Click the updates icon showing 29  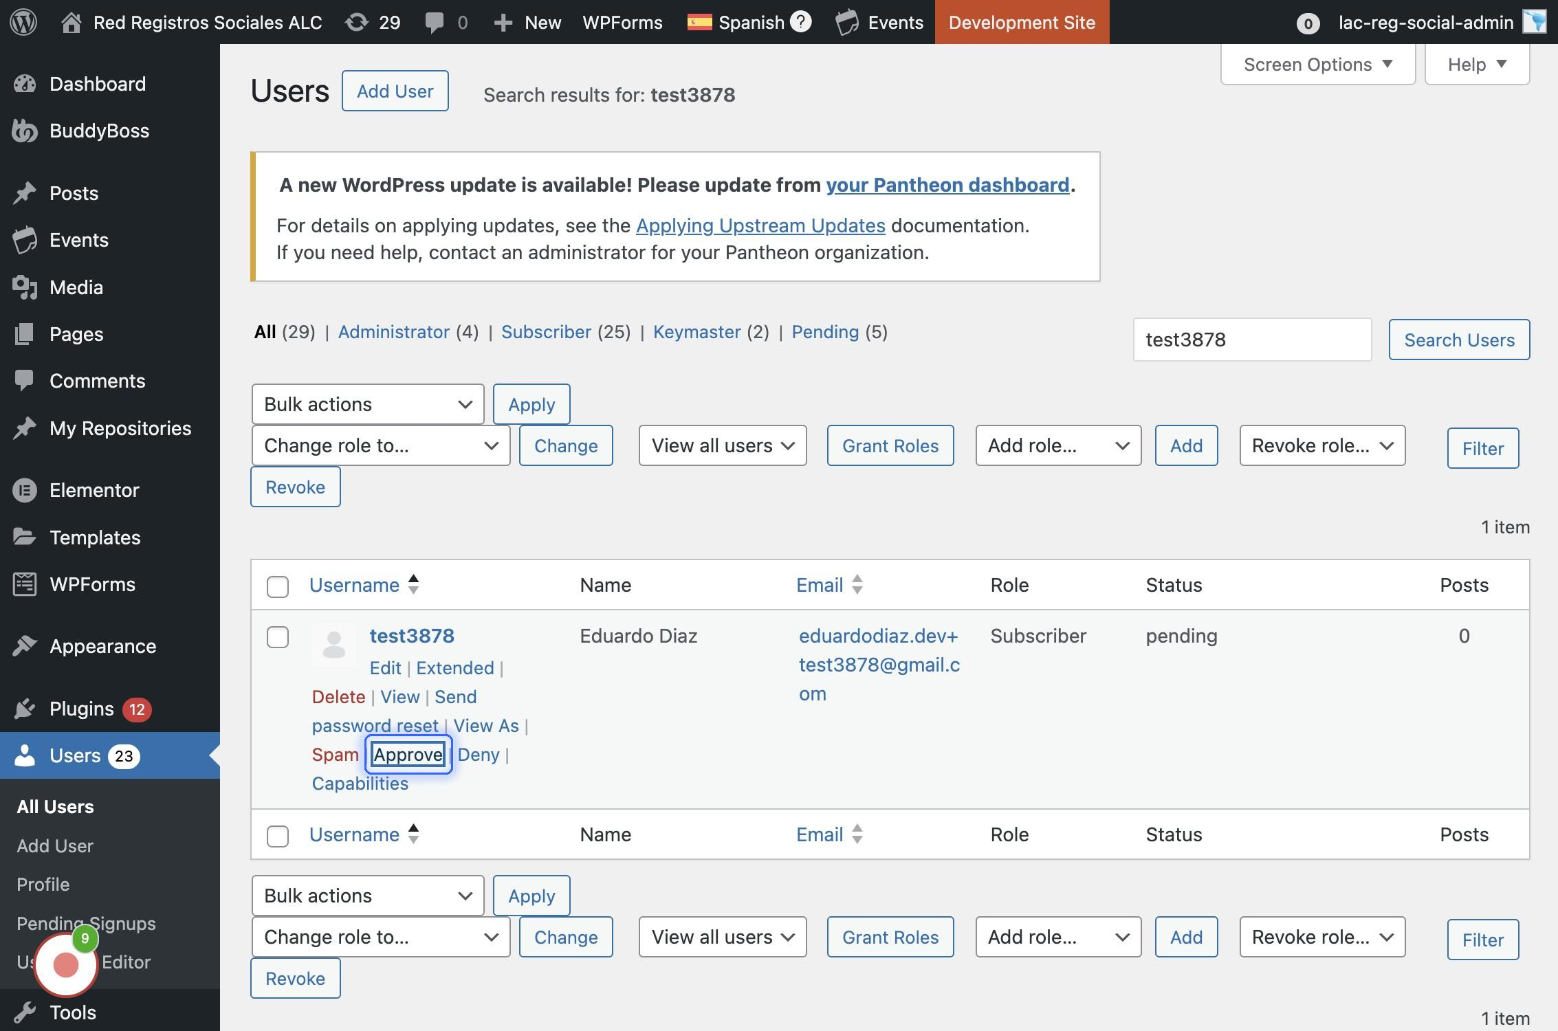tap(357, 22)
